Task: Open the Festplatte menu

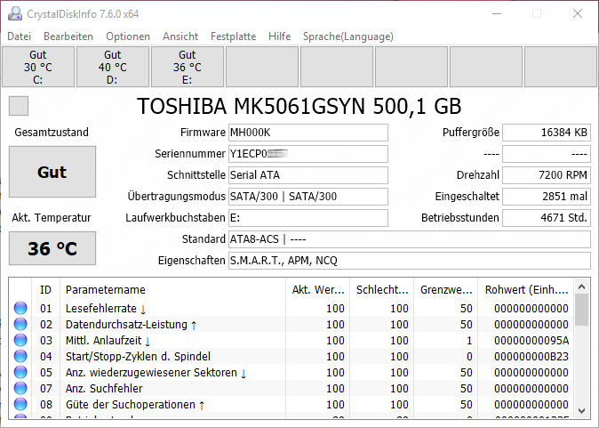Action: click(x=234, y=36)
